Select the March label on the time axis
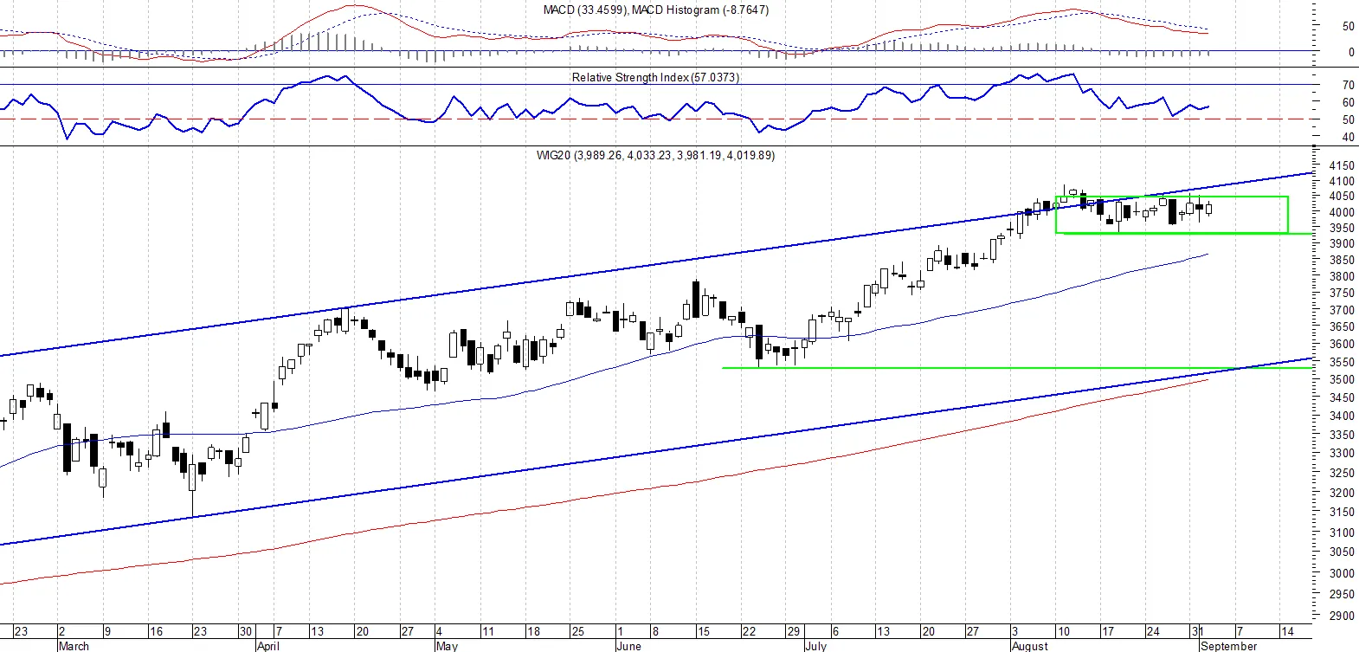The image size is (1359, 652). 74,646
